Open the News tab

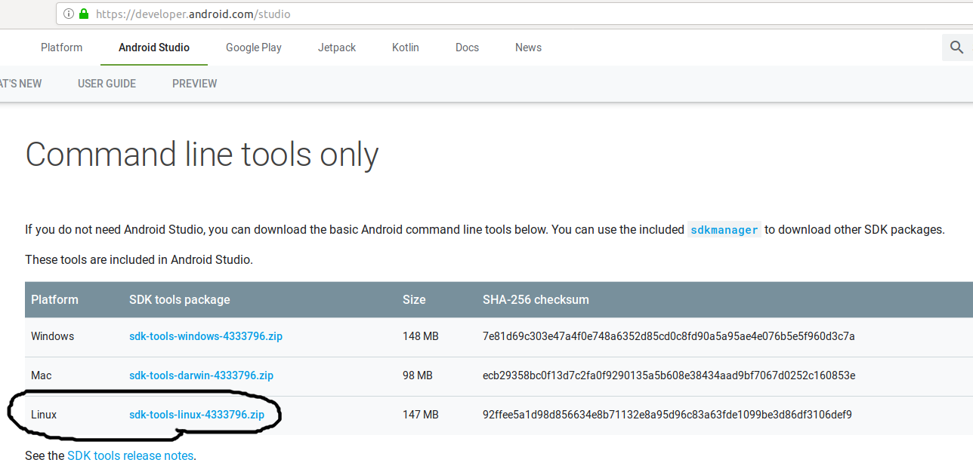pyautogui.click(x=528, y=47)
